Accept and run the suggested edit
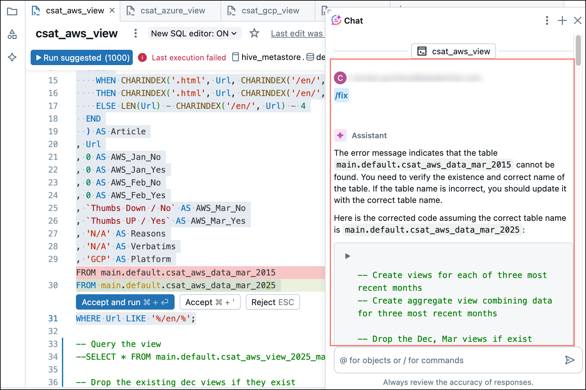Viewport: 586px width, 390px height. 125,302
